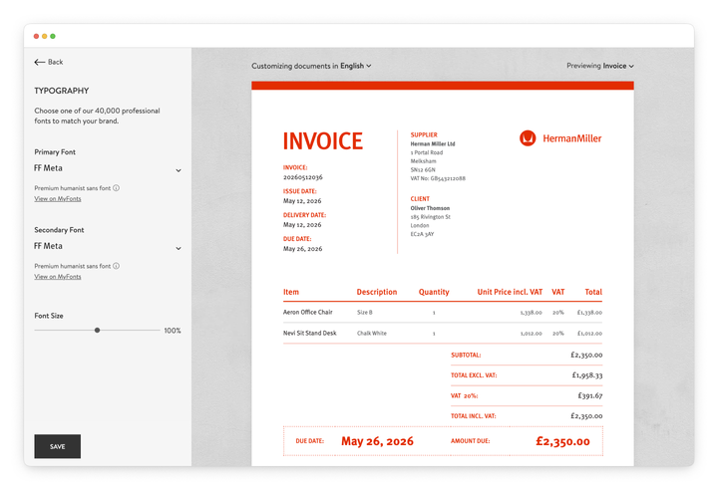Viewport: 718px width, 490px height.
Task: Click the Description column header
Action: point(377,292)
